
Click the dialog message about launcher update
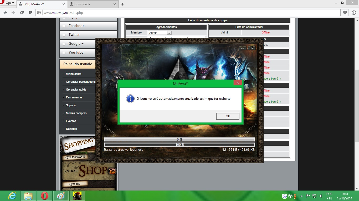click(184, 99)
